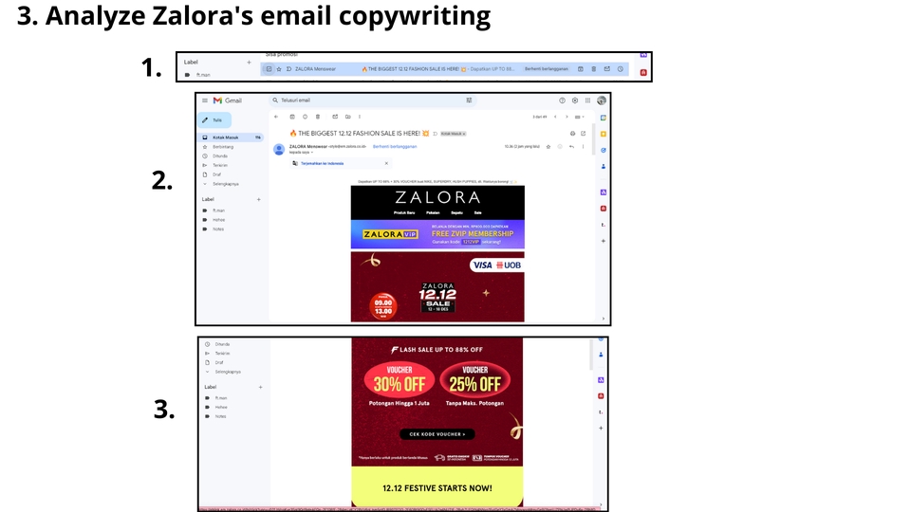Expand Selengkapnya in screenshot 3 sidebar
The height and width of the screenshot is (512, 911).
tap(228, 372)
